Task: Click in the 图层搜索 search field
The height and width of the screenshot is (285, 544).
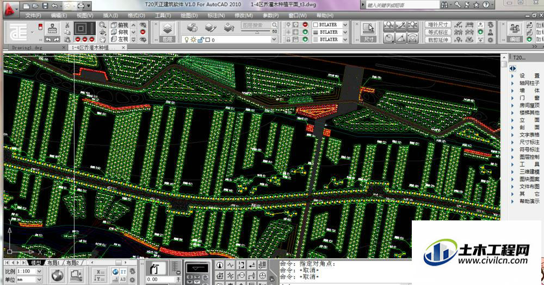Action: click(259, 25)
